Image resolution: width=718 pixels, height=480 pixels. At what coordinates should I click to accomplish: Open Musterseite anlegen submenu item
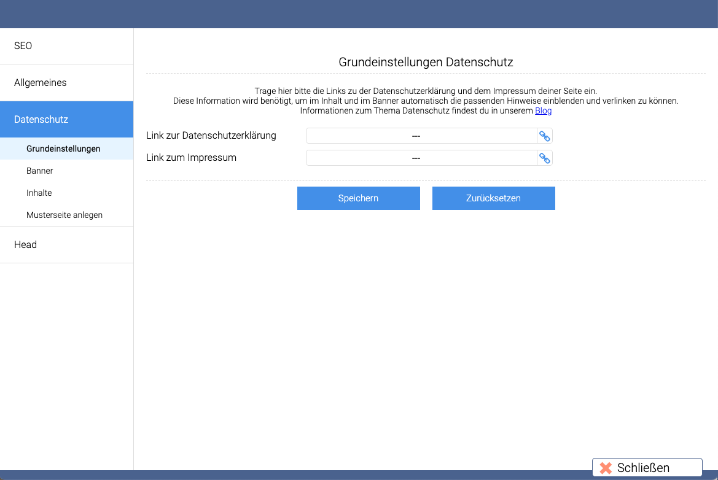67,215
